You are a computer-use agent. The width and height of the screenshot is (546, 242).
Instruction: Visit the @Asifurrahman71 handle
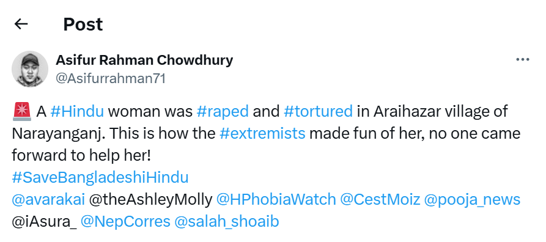pos(111,79)
